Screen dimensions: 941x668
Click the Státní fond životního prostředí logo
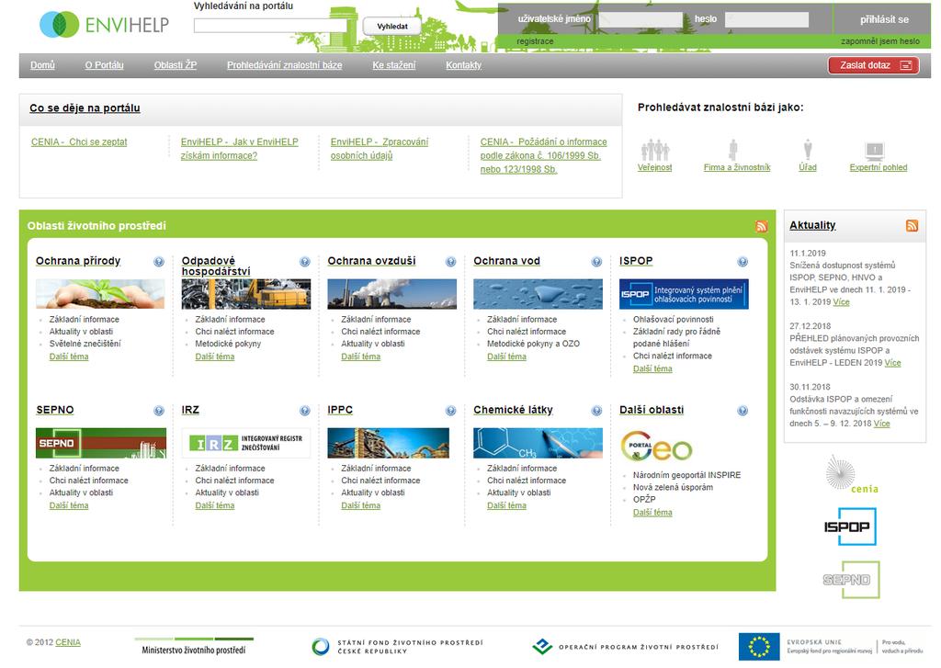[397, 646]
